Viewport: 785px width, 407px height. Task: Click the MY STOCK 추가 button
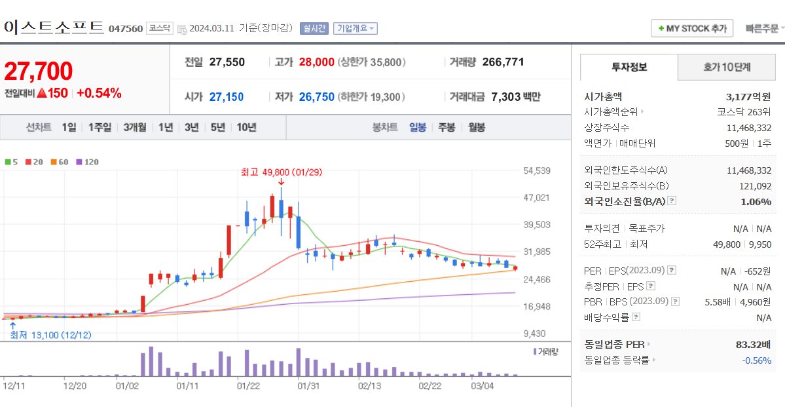pyautogui.click(x=692, y=28)
